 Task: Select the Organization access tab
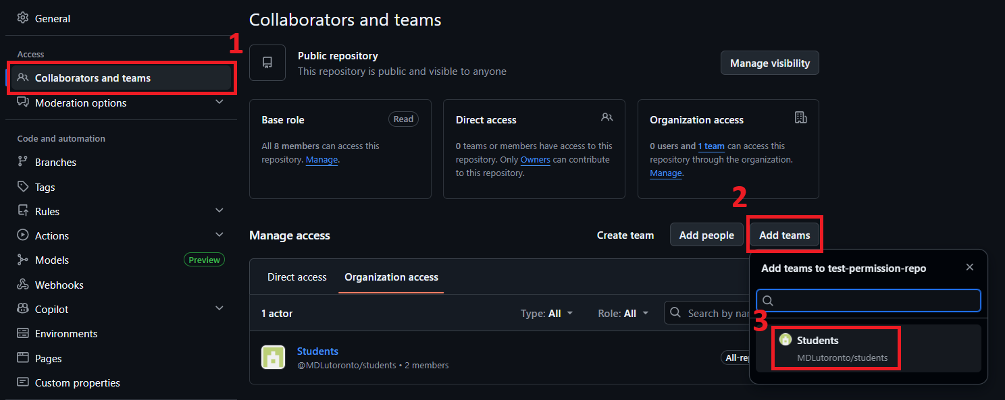pyautogui.click(x=391, y=277)
